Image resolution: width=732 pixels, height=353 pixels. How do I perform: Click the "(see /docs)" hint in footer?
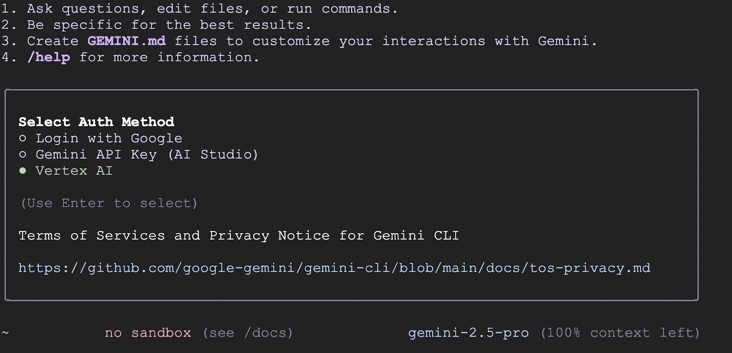coord(248,333)
